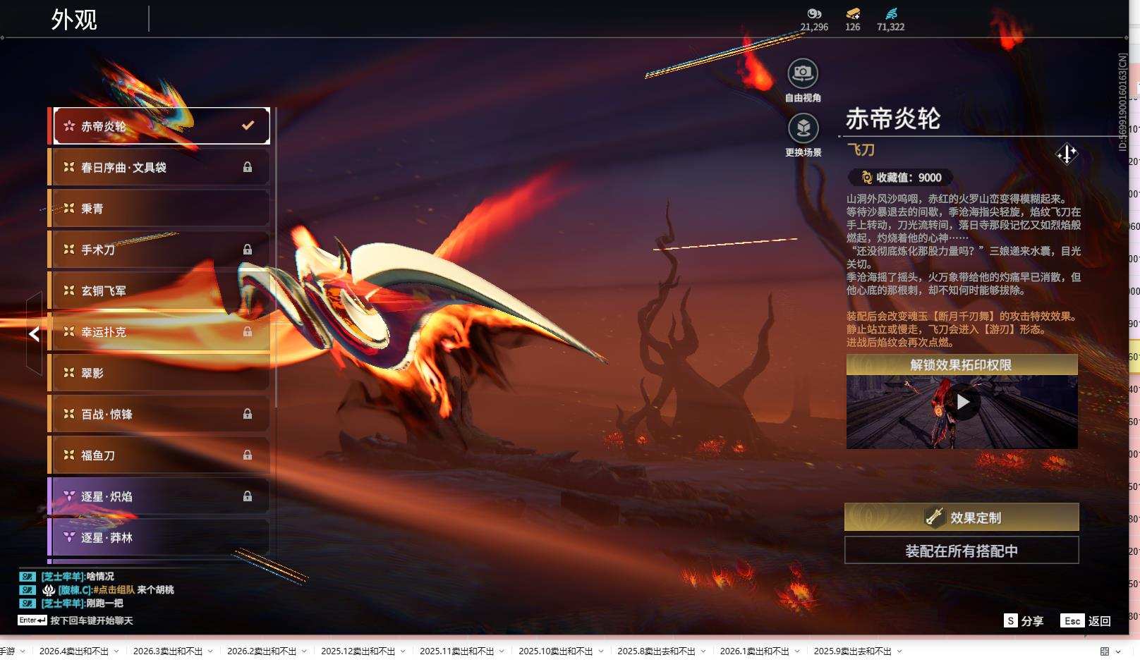Open the 自由视角 free camera icon
Screen dimensions: 1140x662
coord(803,73)
